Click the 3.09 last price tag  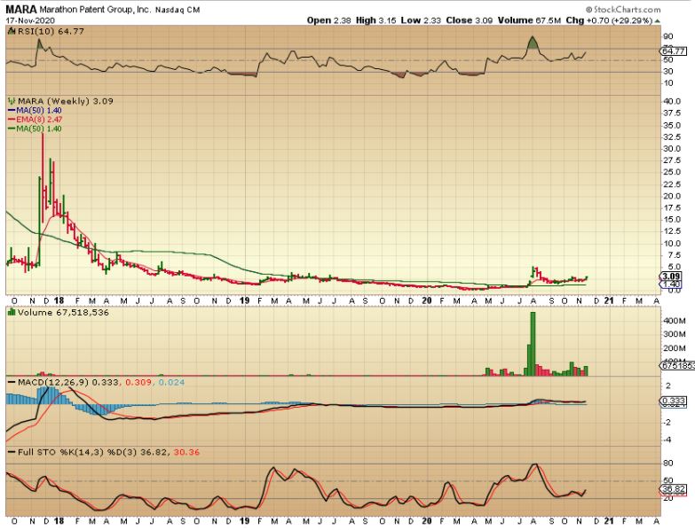[x=670, y=276]
